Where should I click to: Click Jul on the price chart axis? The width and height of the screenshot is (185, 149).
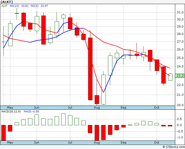[x=70, y=108]
